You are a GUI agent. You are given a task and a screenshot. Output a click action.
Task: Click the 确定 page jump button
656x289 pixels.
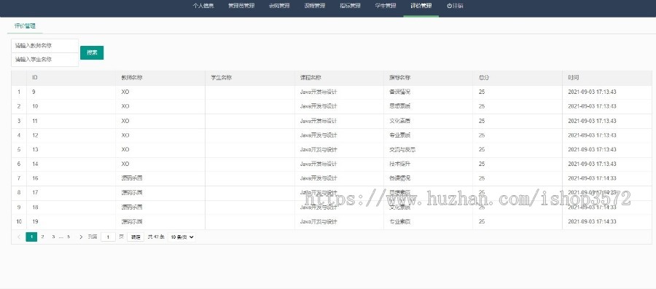136,237
